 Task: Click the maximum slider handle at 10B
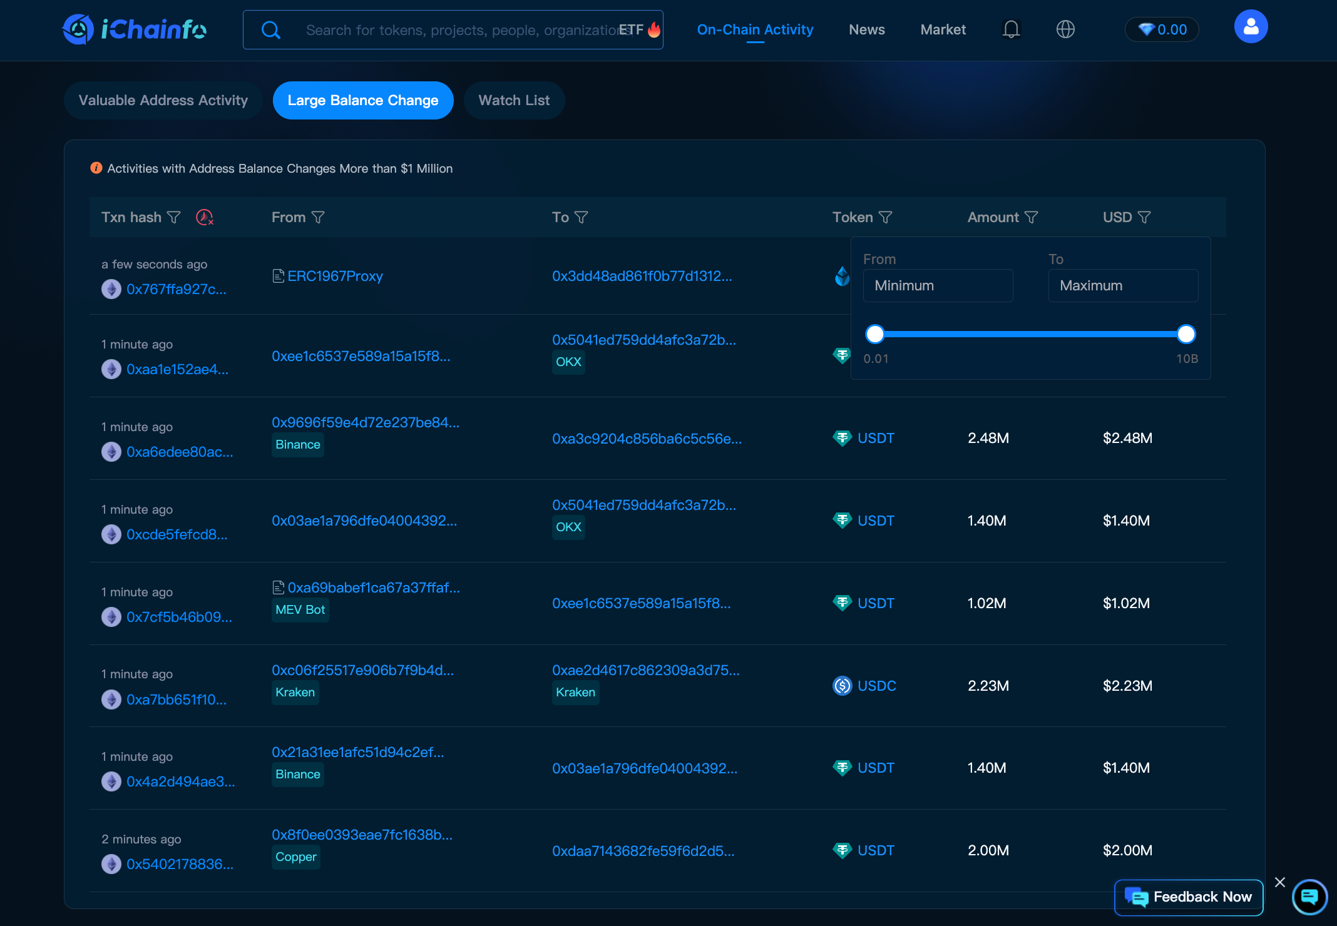[1186, 334]
